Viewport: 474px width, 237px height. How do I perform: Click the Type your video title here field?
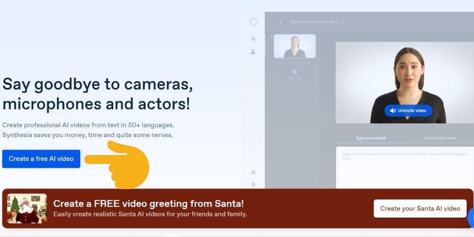(313, 22)
